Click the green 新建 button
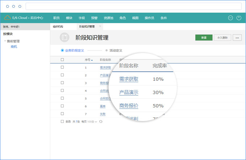This screenshot has height=160, width=246. [x=204, y=37]
